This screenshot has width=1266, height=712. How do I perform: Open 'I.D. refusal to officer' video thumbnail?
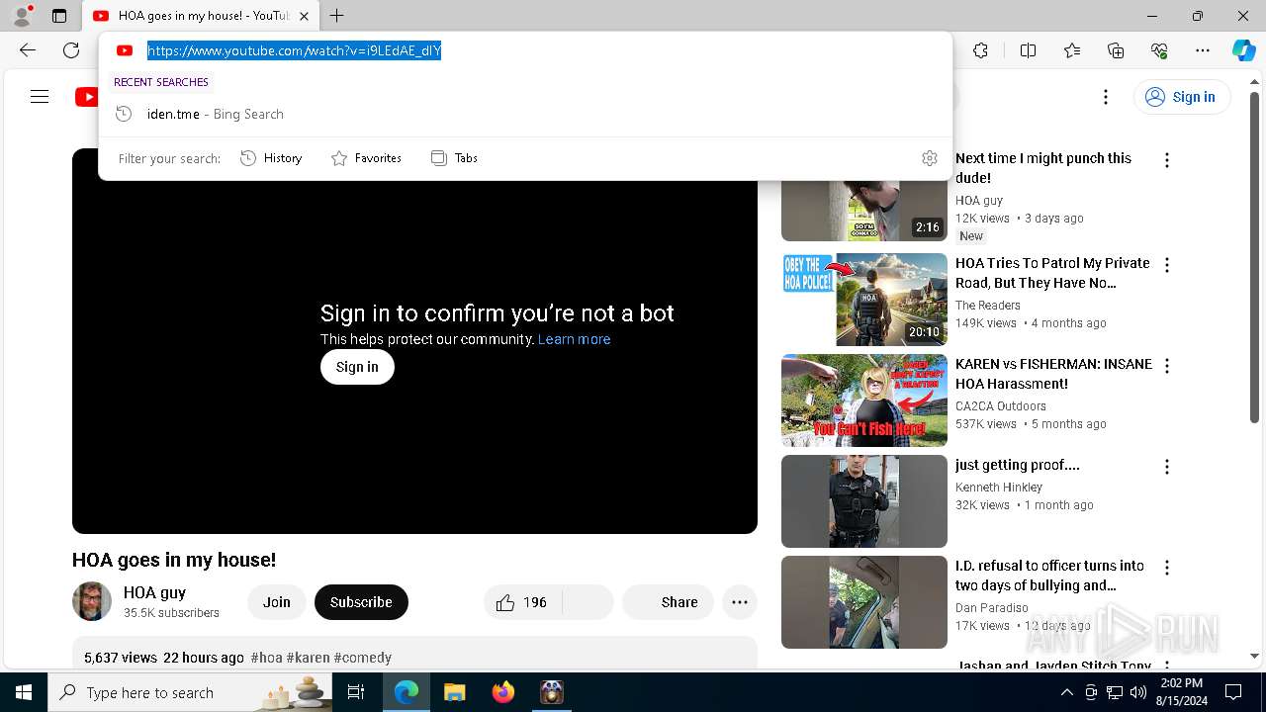click(864, 602)
